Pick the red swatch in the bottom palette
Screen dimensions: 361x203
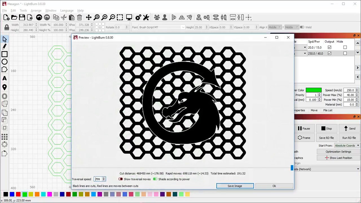pyautogui.click(x=18, y=194)
